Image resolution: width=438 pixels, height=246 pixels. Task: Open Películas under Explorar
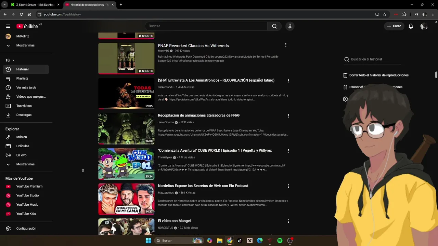(x=26, y=146)
